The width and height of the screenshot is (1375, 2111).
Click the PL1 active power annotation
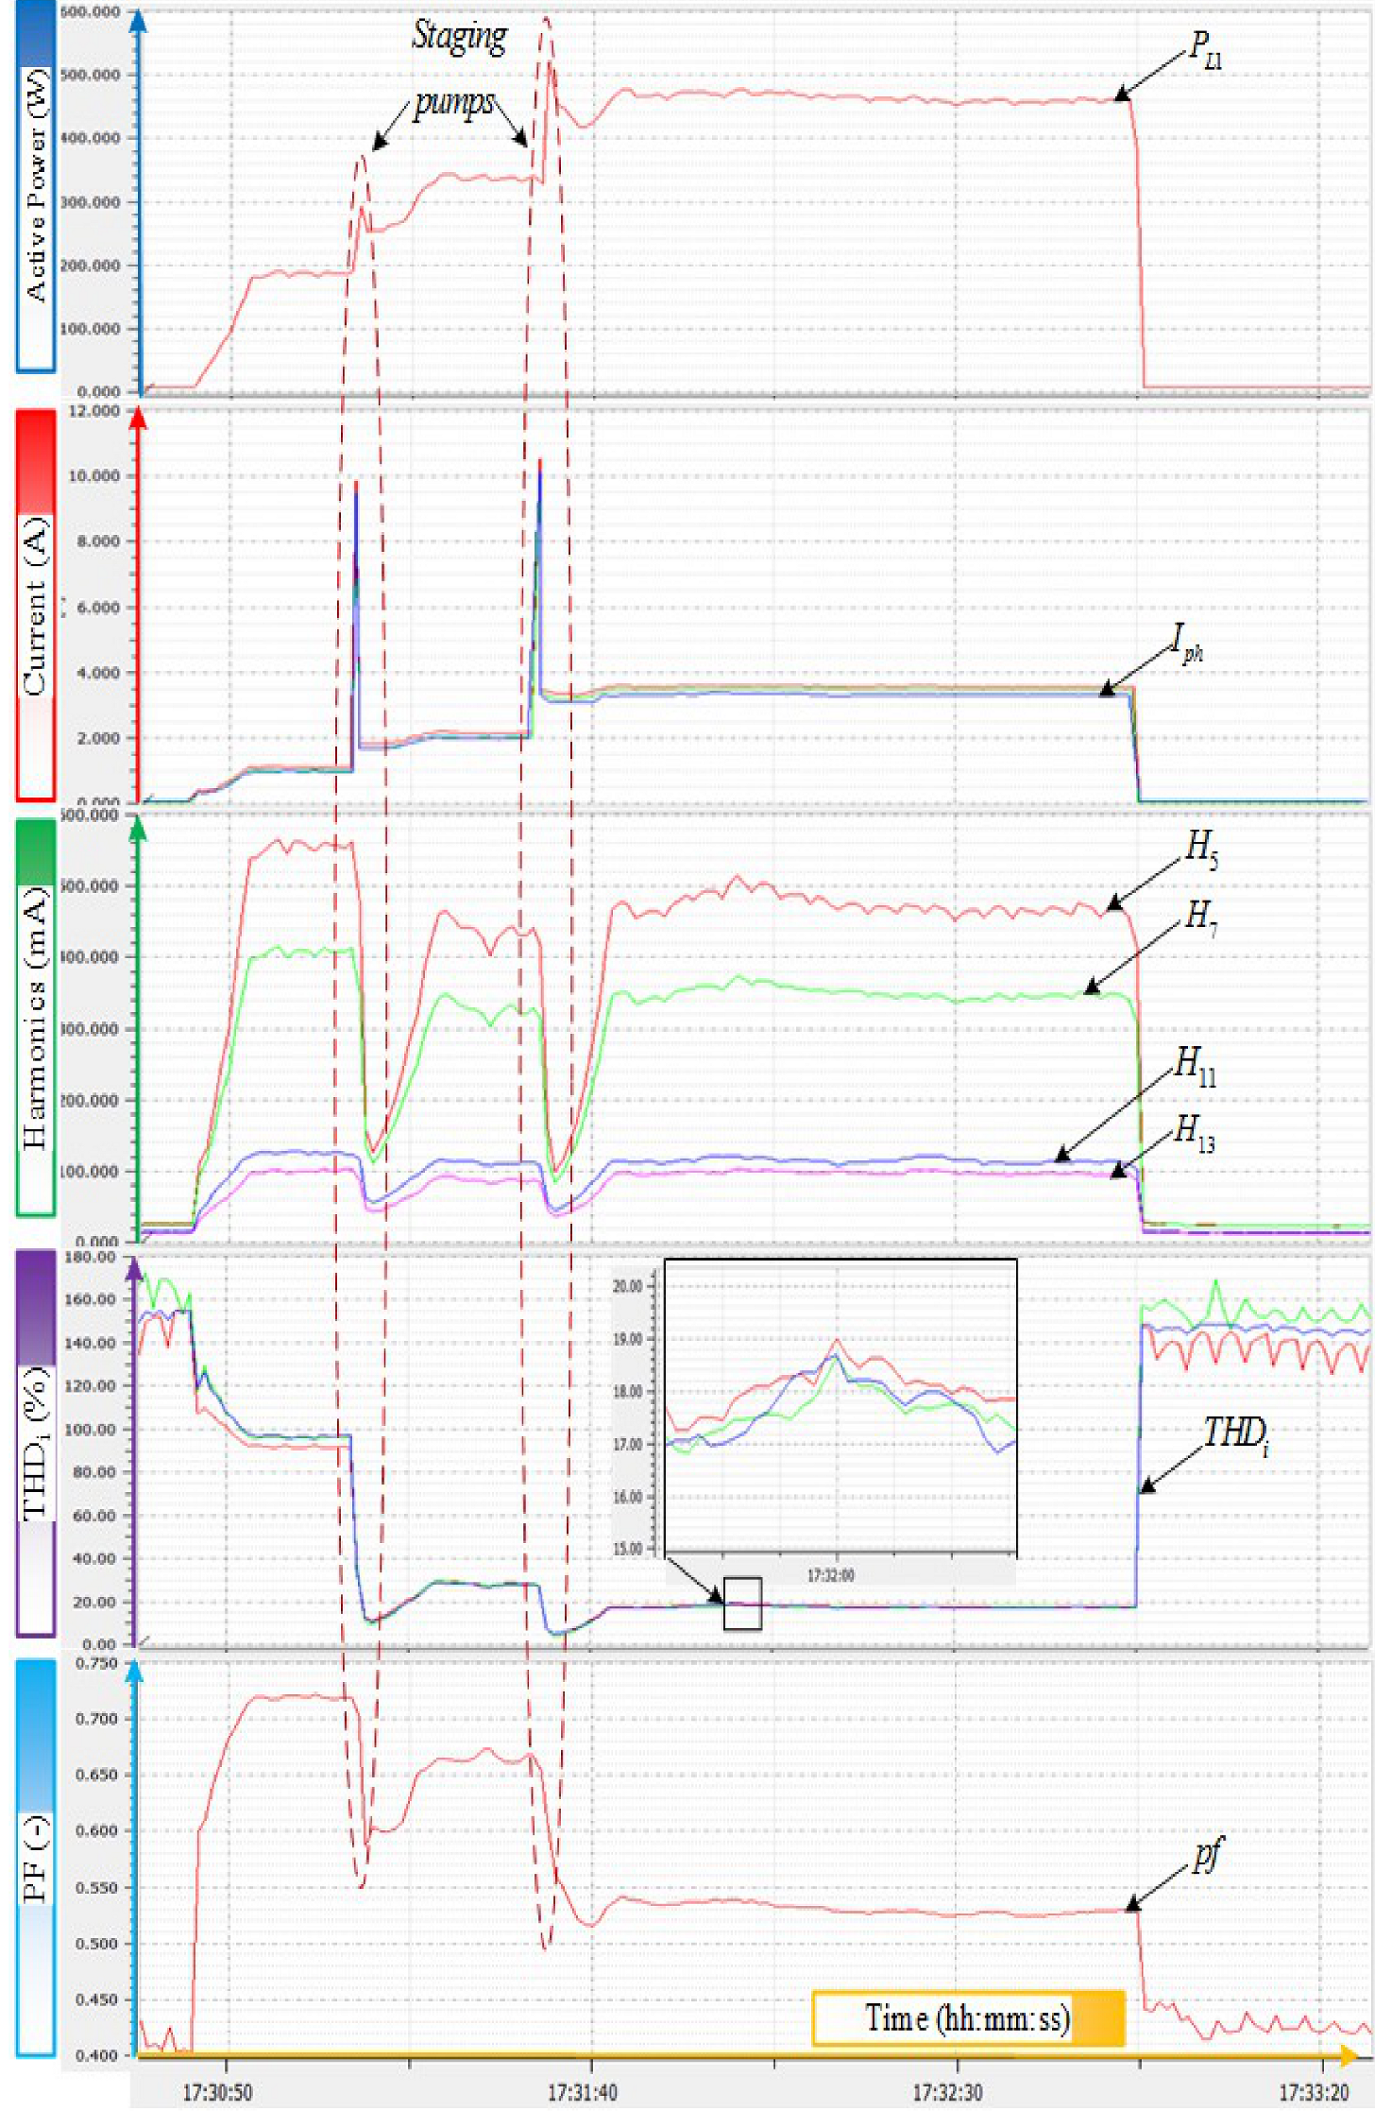point(1206,49)
